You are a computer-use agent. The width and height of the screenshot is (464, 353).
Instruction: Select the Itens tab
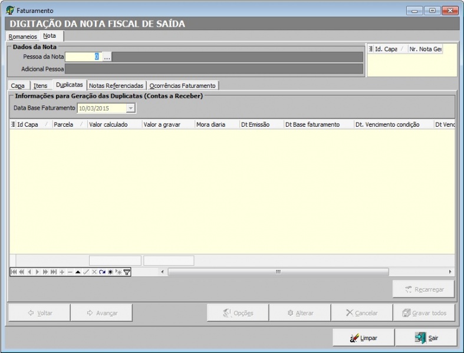[40, 85]
